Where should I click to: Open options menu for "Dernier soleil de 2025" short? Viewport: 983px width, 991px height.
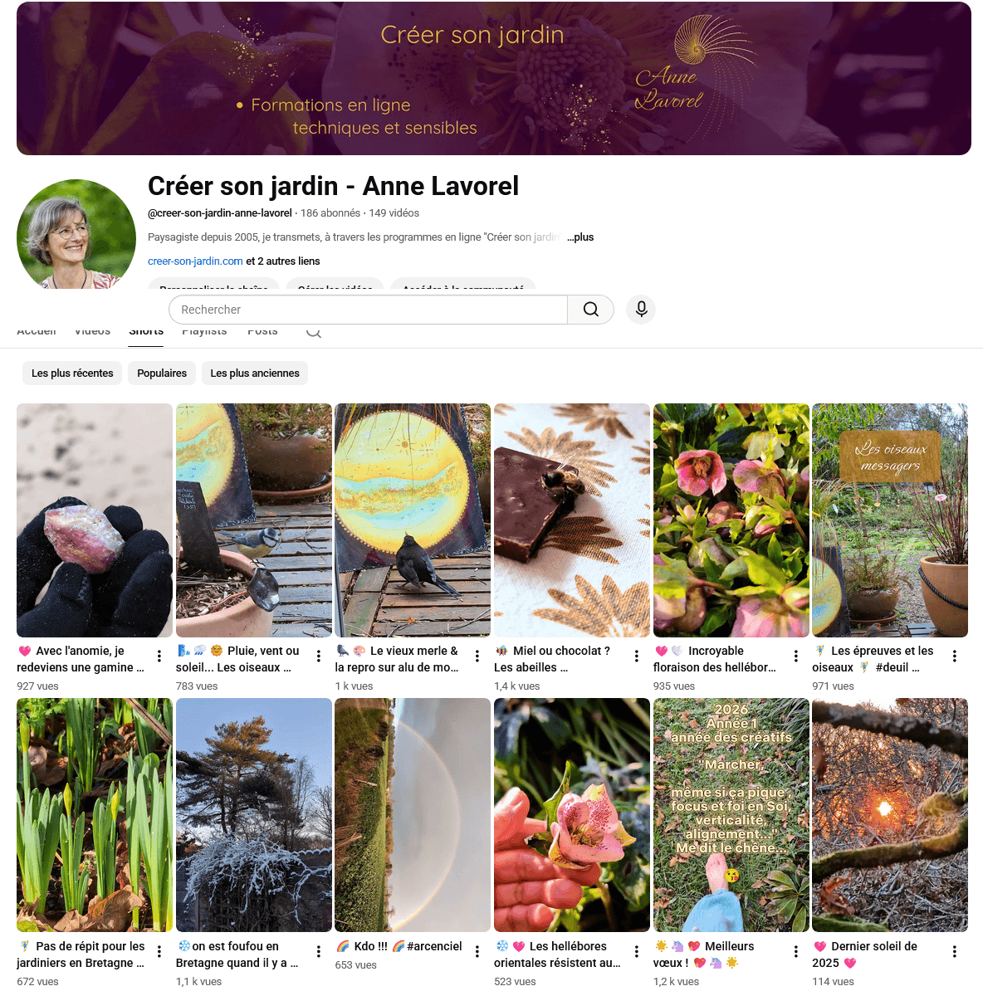point(955,951)
